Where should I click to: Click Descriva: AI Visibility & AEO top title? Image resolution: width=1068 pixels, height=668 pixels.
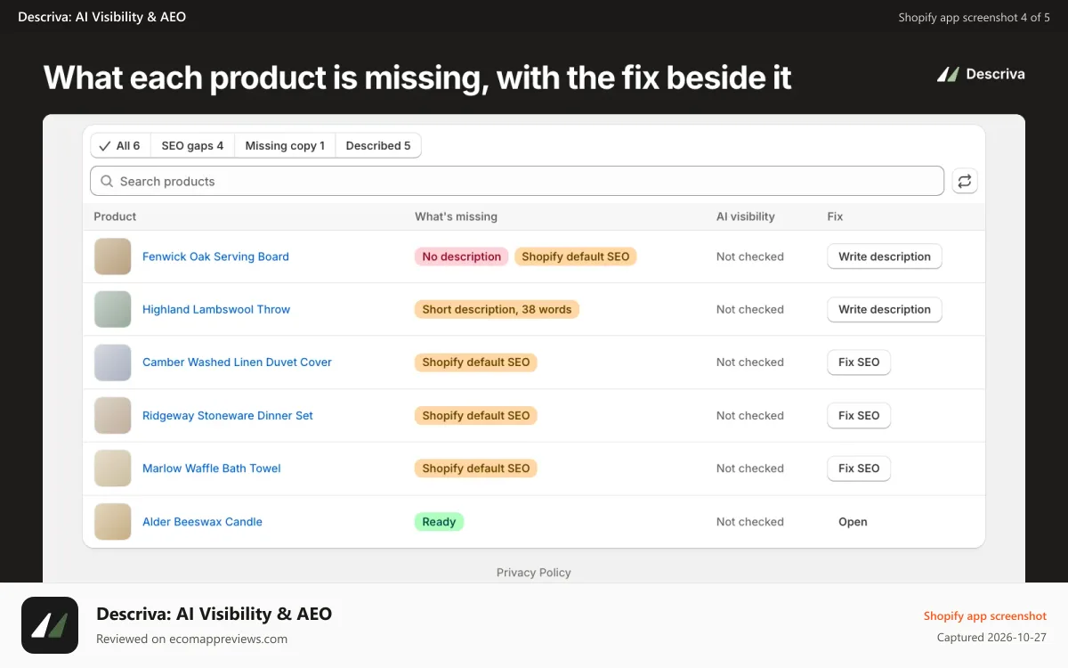[x=102, y=17]
